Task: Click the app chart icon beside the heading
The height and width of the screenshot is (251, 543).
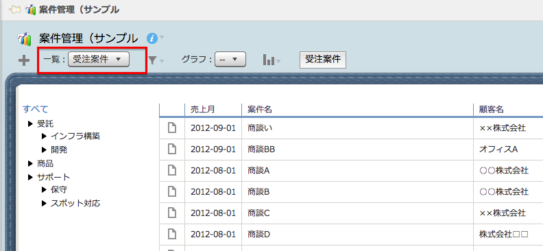Action: (25, 39)
